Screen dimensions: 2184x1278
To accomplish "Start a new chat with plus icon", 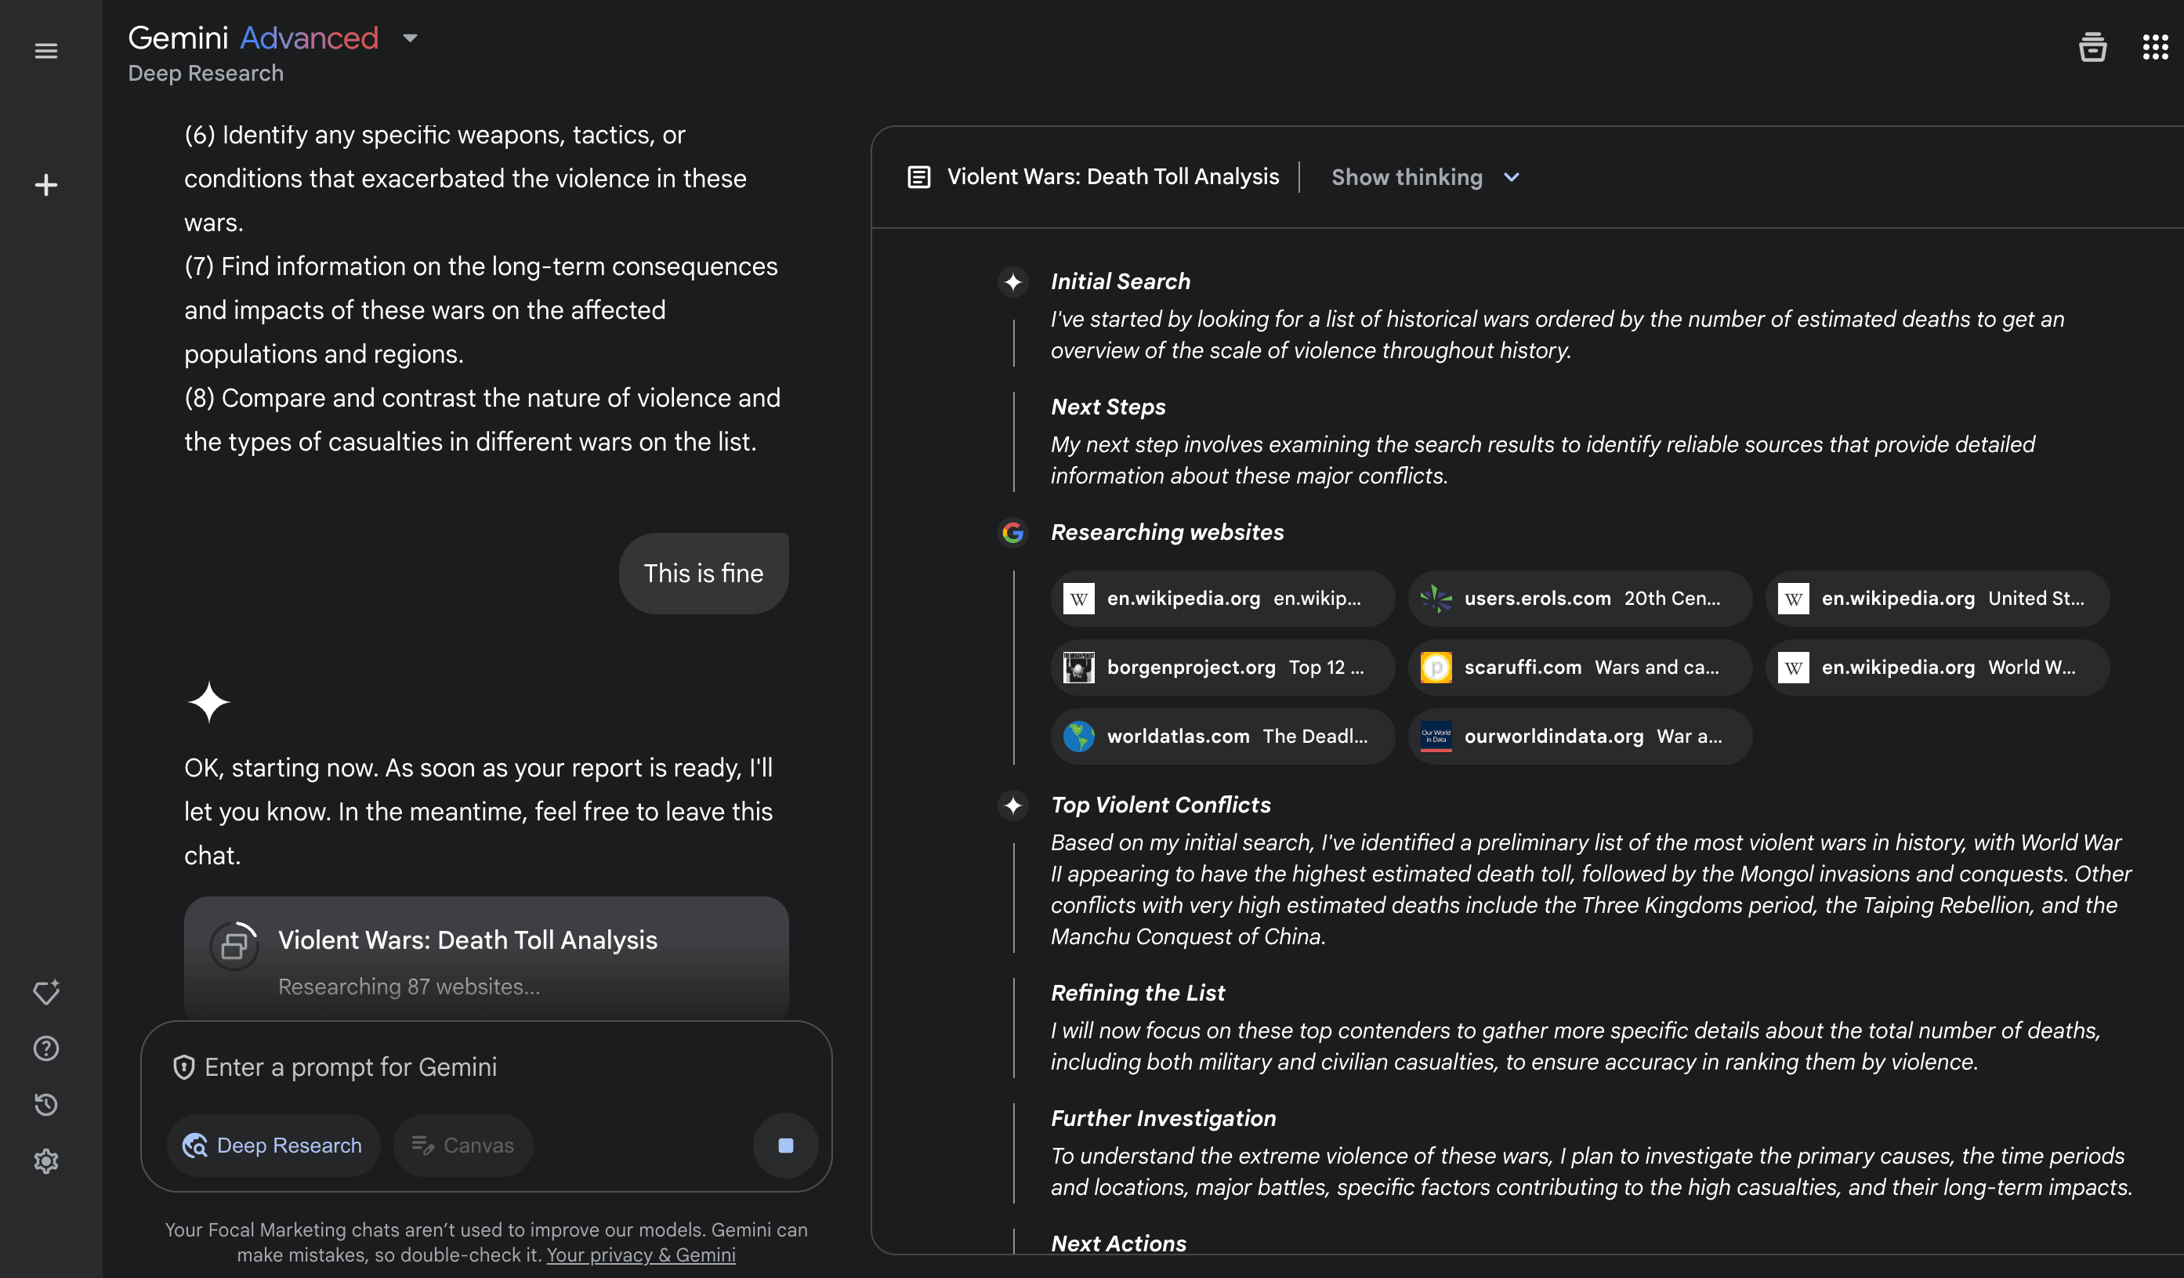I will [x=46, y=185].
